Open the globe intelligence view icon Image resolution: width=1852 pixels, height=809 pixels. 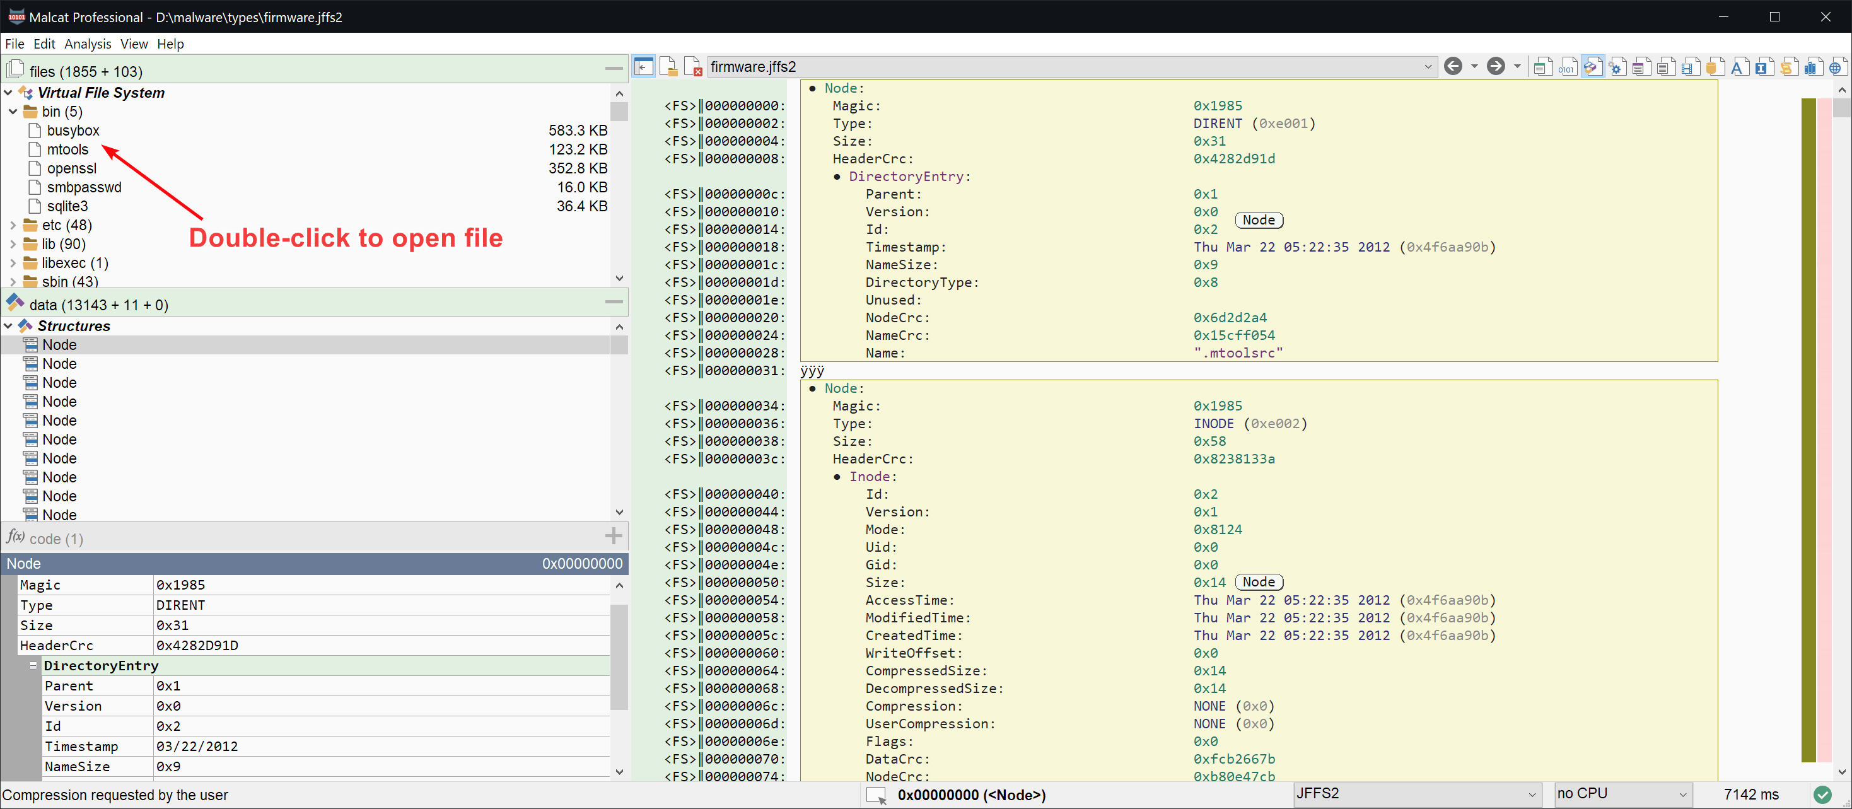pos(1836,67)
